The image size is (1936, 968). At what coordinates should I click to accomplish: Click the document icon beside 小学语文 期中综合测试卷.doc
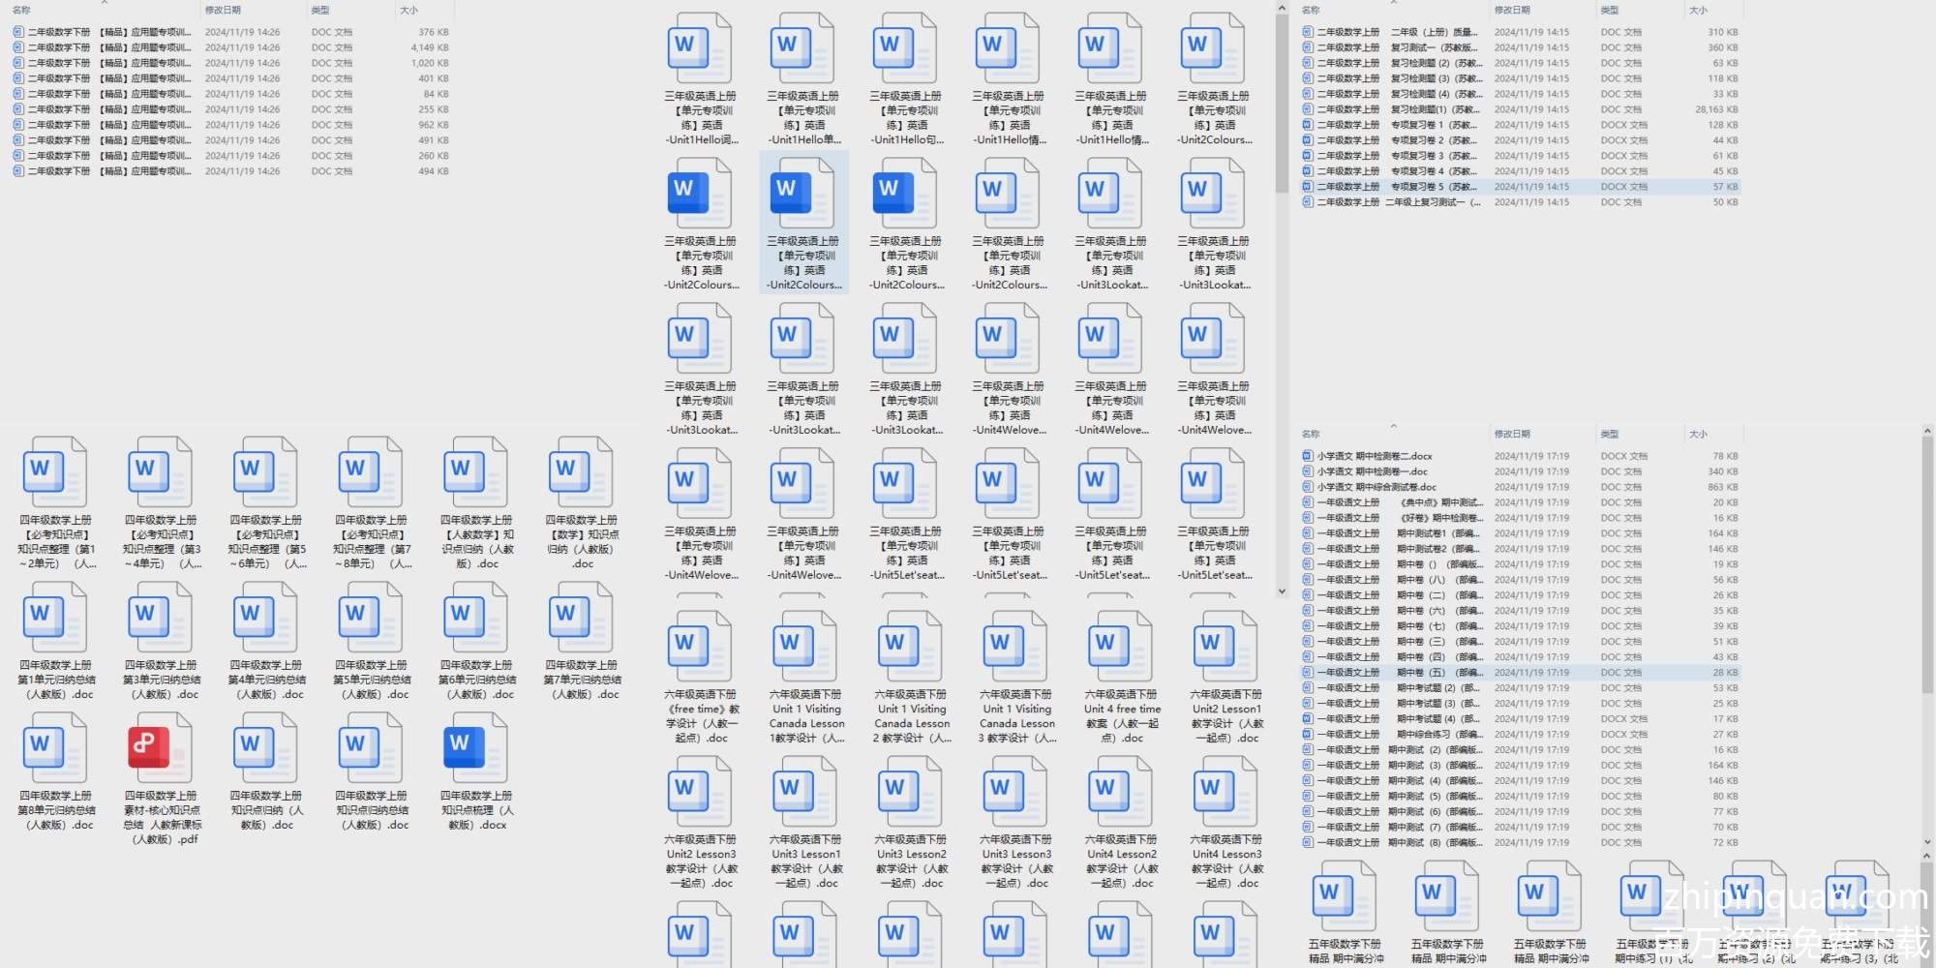coord(1308,487)
